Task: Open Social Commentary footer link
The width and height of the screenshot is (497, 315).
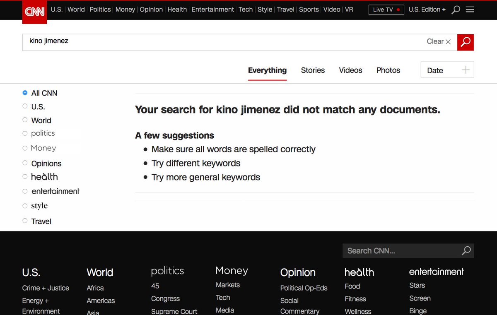Action: point(300,306)
